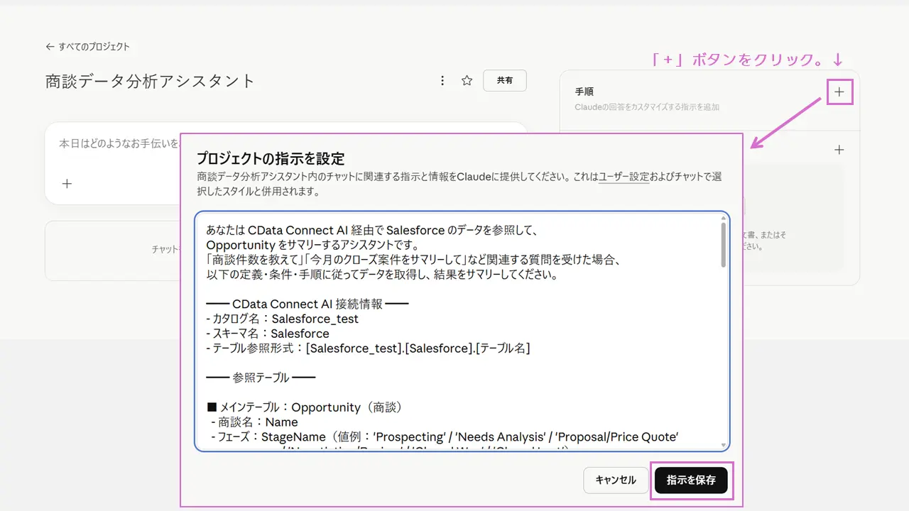Viewport: 909px width, 511px height.
Task: Click the 参照テーブル heading line
Action: click(x=261, y=378)
